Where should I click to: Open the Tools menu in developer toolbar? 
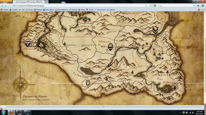(90, 10)
